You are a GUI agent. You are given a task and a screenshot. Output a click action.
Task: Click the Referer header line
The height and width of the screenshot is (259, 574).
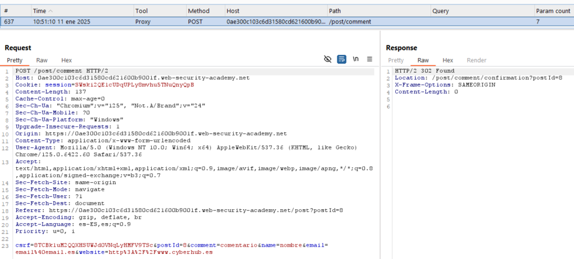[x=179, y=210]
